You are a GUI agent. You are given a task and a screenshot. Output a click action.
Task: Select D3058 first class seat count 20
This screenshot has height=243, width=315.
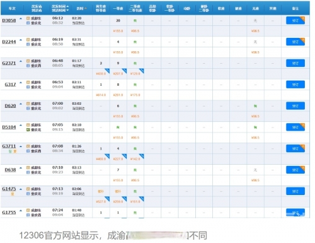tap(118, 21)
